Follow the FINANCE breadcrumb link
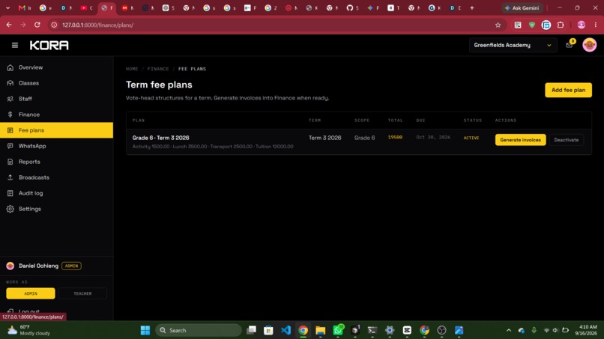604x339 pixels. (158, 69)
